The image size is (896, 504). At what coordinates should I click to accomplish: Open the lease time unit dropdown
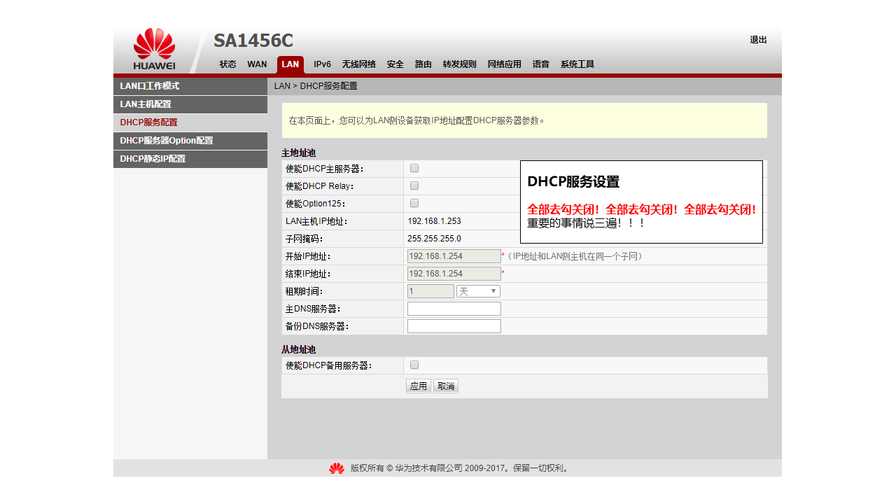coord(478,291)
